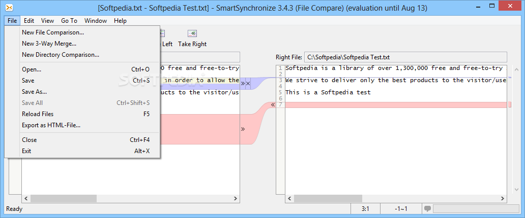Open the Edit menu
525x218 pixels.
tap(29, 21)
